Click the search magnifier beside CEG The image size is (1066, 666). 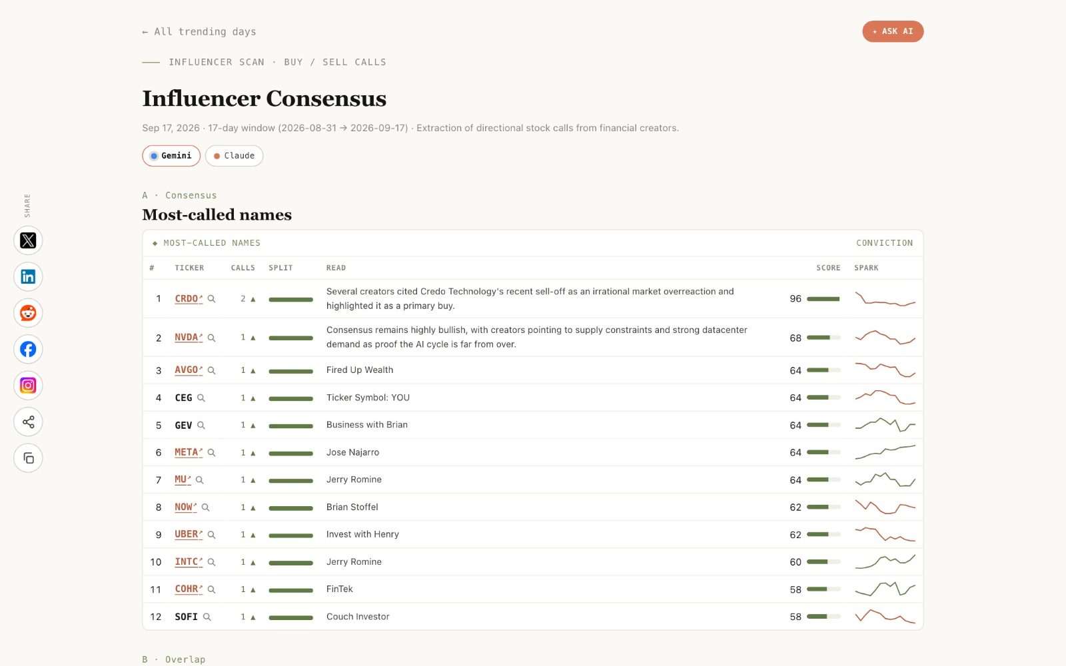(x=201, y=398)
